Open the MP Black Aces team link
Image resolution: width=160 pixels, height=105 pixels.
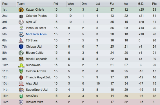pyautogui.click(x=36, y=34)
